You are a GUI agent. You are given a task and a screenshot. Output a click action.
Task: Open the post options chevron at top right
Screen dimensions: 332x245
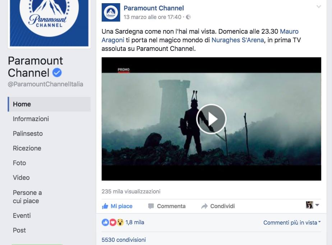tap(319, 7)
